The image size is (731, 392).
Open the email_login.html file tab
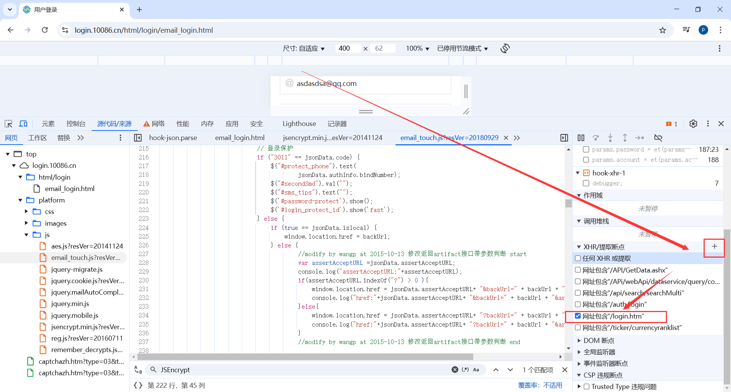tap(240, 138)
